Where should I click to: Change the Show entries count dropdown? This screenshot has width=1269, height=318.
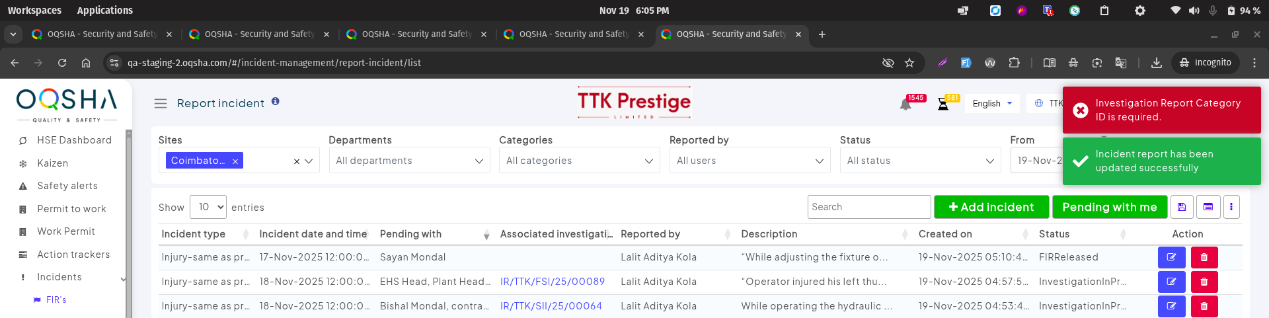pyautogui.click(x=208, y=207)
